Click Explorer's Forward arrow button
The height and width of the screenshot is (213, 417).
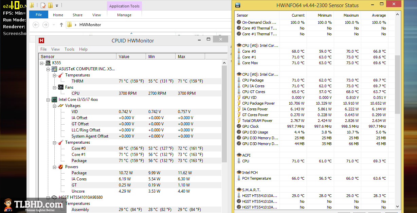pyautogui.click(x=46, y=25)
